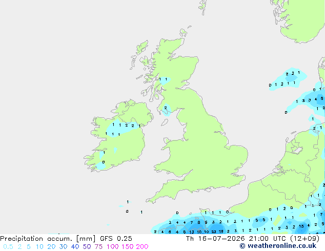Image resolution: width=325 pixels, height=251 pixels.
Task: Select the 200 mm legend value
Action: point(142,247)
